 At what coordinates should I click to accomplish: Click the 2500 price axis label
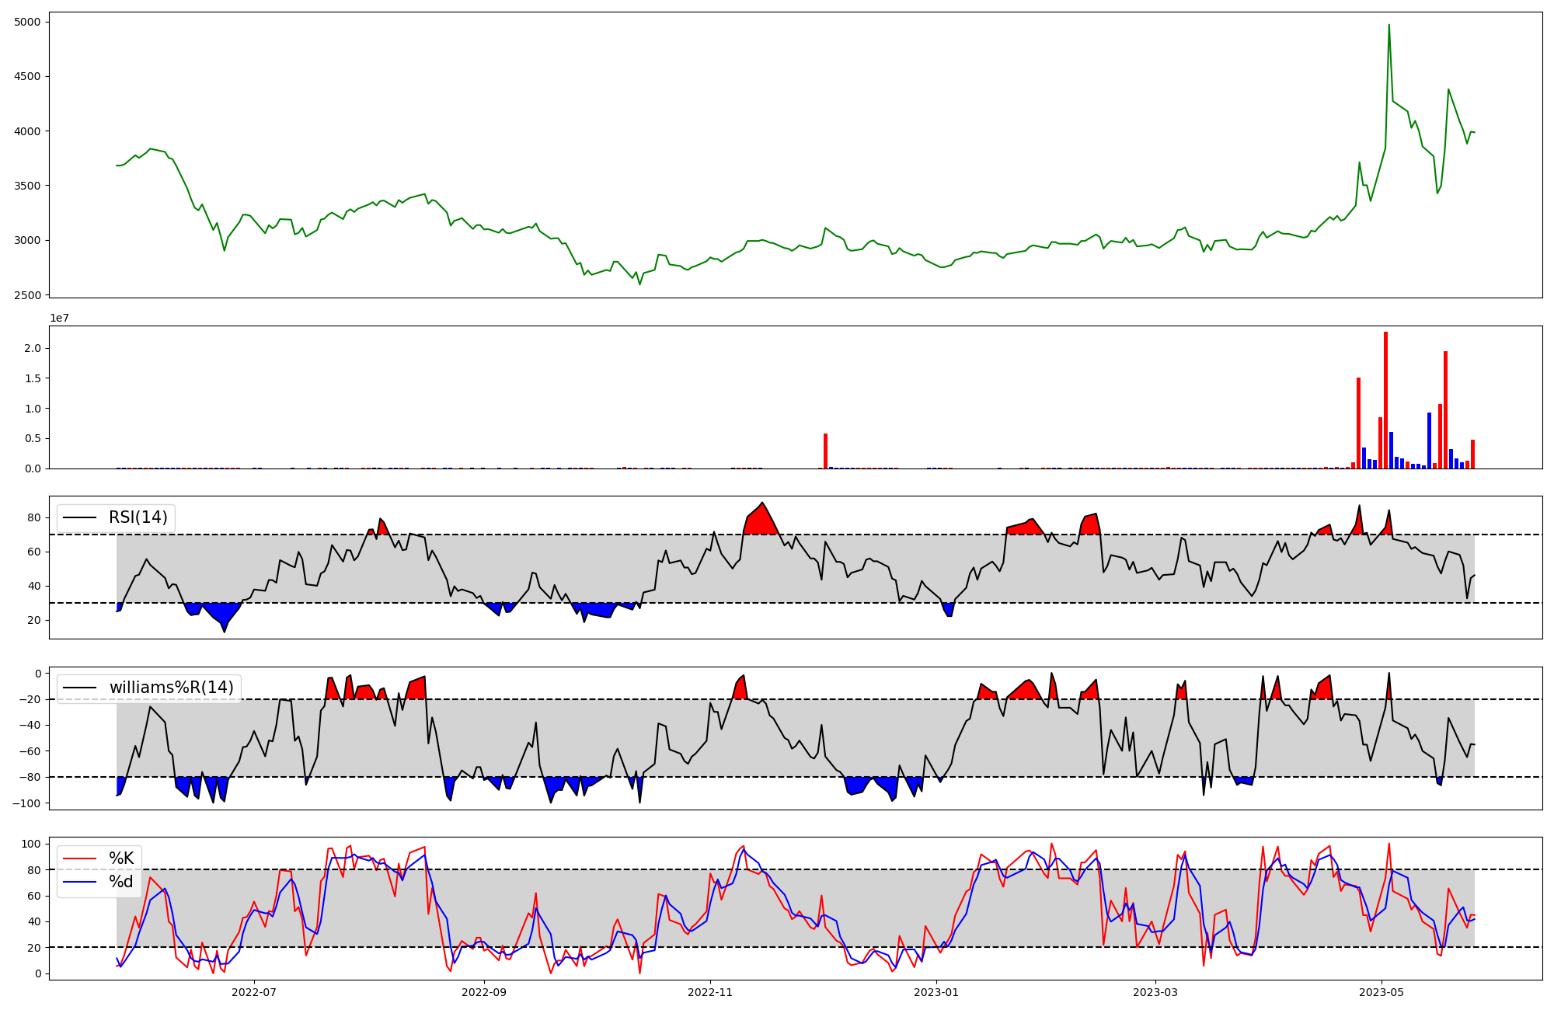[27, 295]
